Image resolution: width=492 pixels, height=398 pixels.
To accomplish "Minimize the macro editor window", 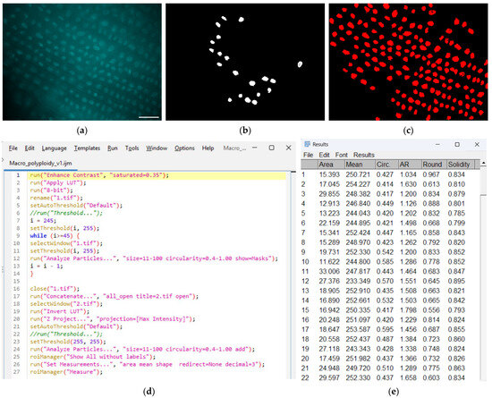I will (255, 148).
